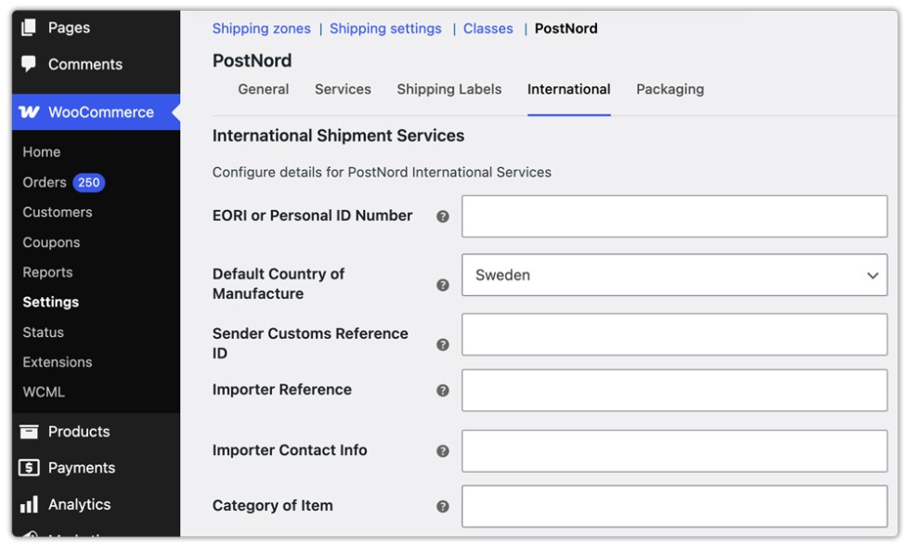Click the Comments speech bubble icon
The height and width of the screenshot is (546, 910).
point(29,64)
